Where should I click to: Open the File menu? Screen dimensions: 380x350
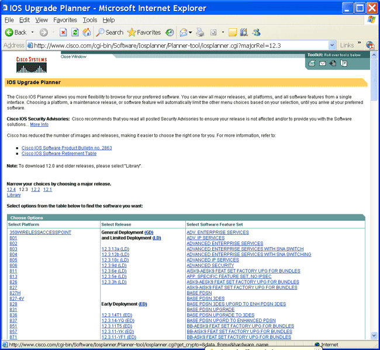[9, 20]
